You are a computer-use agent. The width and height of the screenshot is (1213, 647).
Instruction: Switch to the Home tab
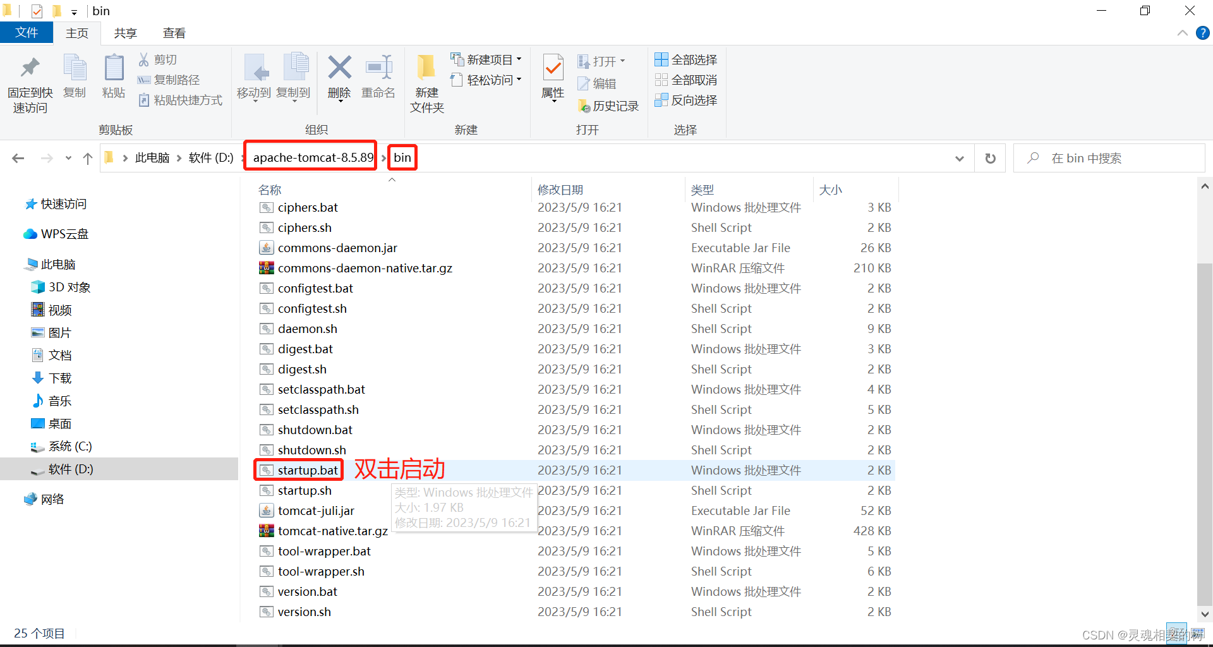(x=77, y=33)
